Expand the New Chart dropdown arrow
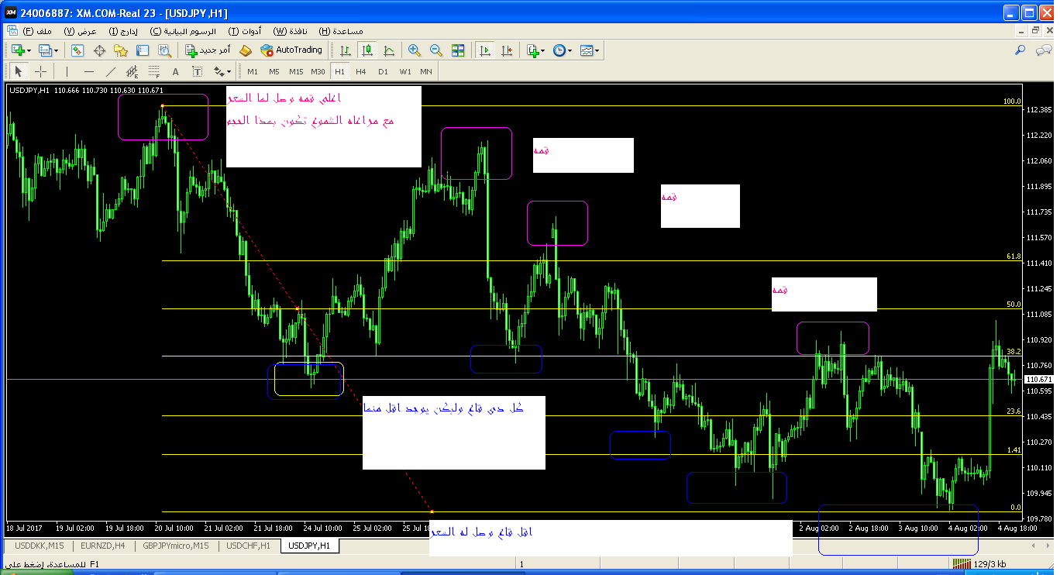 (29, 50)
